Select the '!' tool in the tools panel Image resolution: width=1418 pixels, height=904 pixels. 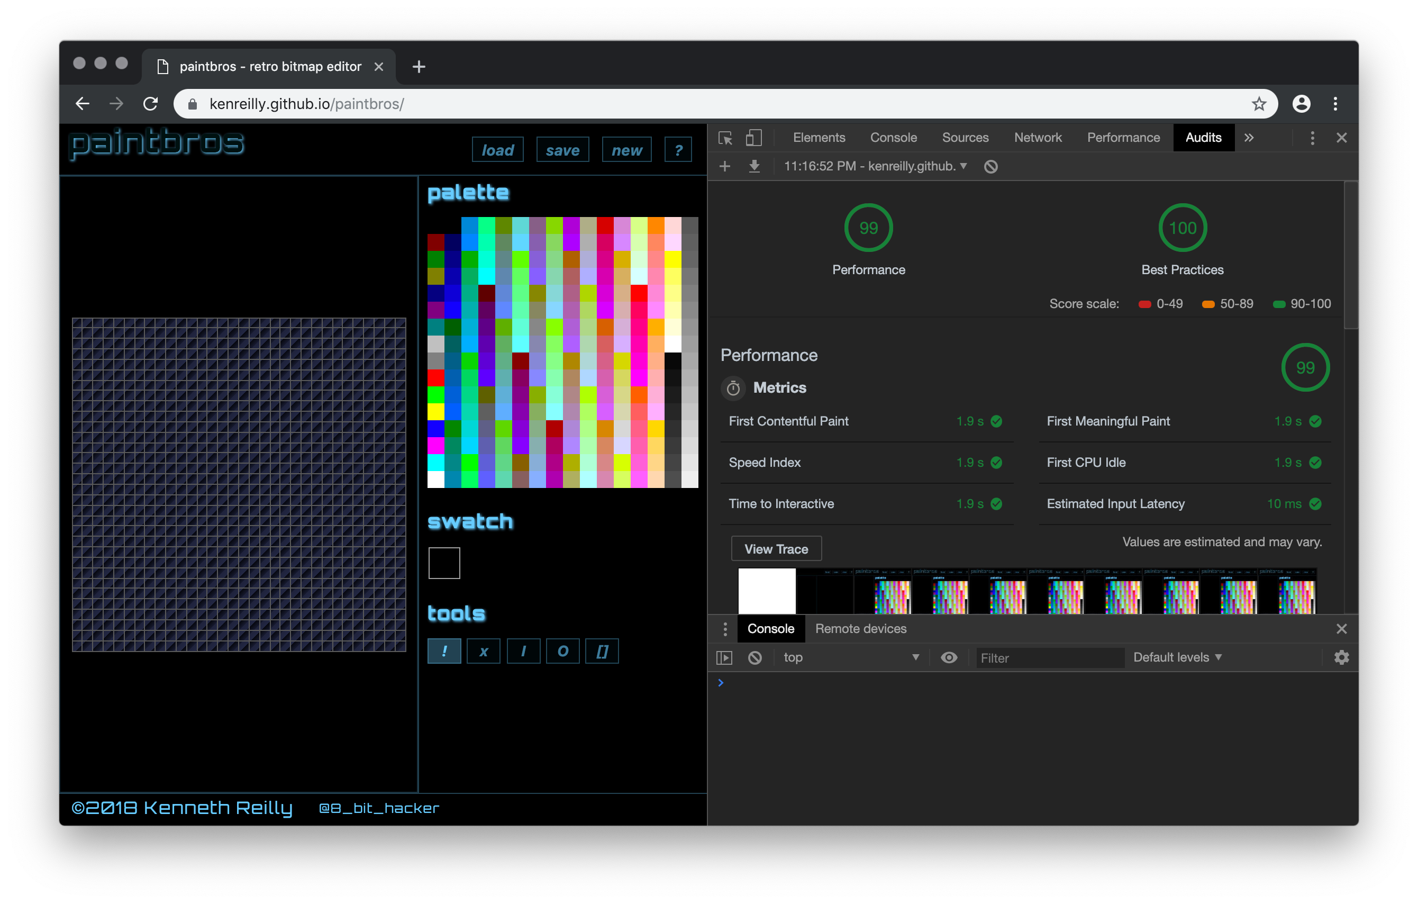pos(444,651)
